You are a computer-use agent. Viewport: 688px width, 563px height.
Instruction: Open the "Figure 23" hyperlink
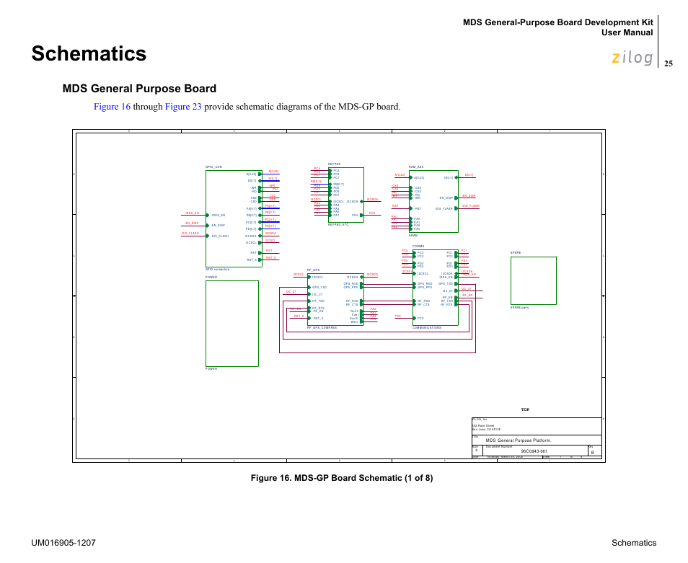[x=183, y=107]
